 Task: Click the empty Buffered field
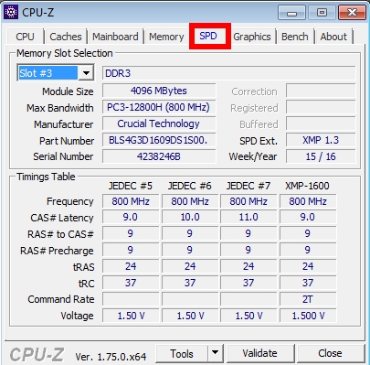pos(321,123)
